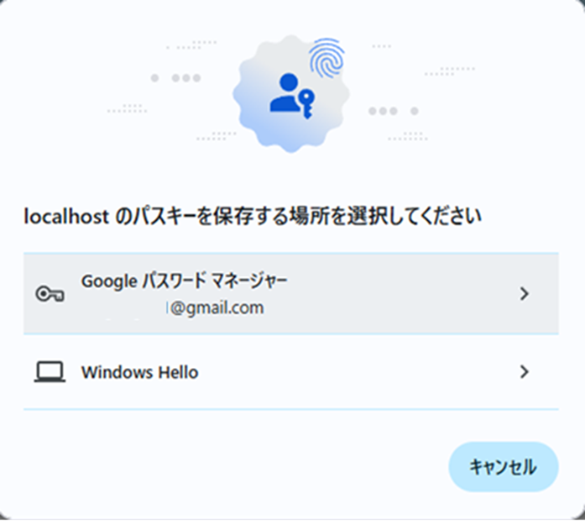This screenshot has height=525, width=585.
Task: Select the Google パスワード マネージャー option label
Action: tap(185, 281)
